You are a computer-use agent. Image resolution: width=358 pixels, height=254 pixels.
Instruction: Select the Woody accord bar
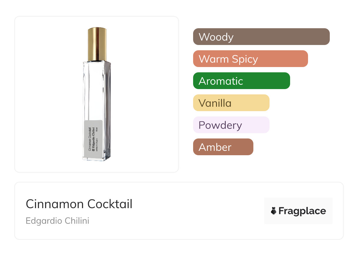(261, 37)
